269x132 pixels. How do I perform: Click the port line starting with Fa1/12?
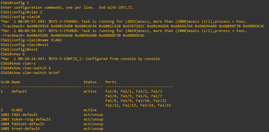[138, 105]
